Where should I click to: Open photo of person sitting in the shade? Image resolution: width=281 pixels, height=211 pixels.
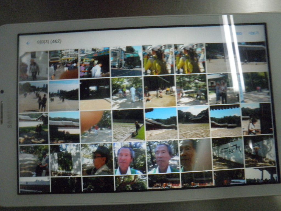[34, 161]
